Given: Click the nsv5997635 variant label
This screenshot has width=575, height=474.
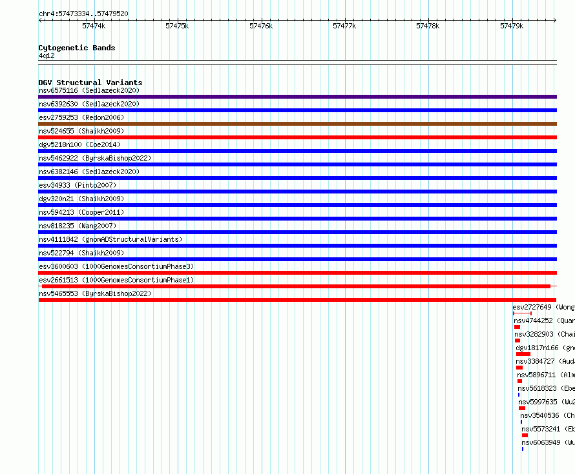Looking at the screenshot, I should point(547,402).
